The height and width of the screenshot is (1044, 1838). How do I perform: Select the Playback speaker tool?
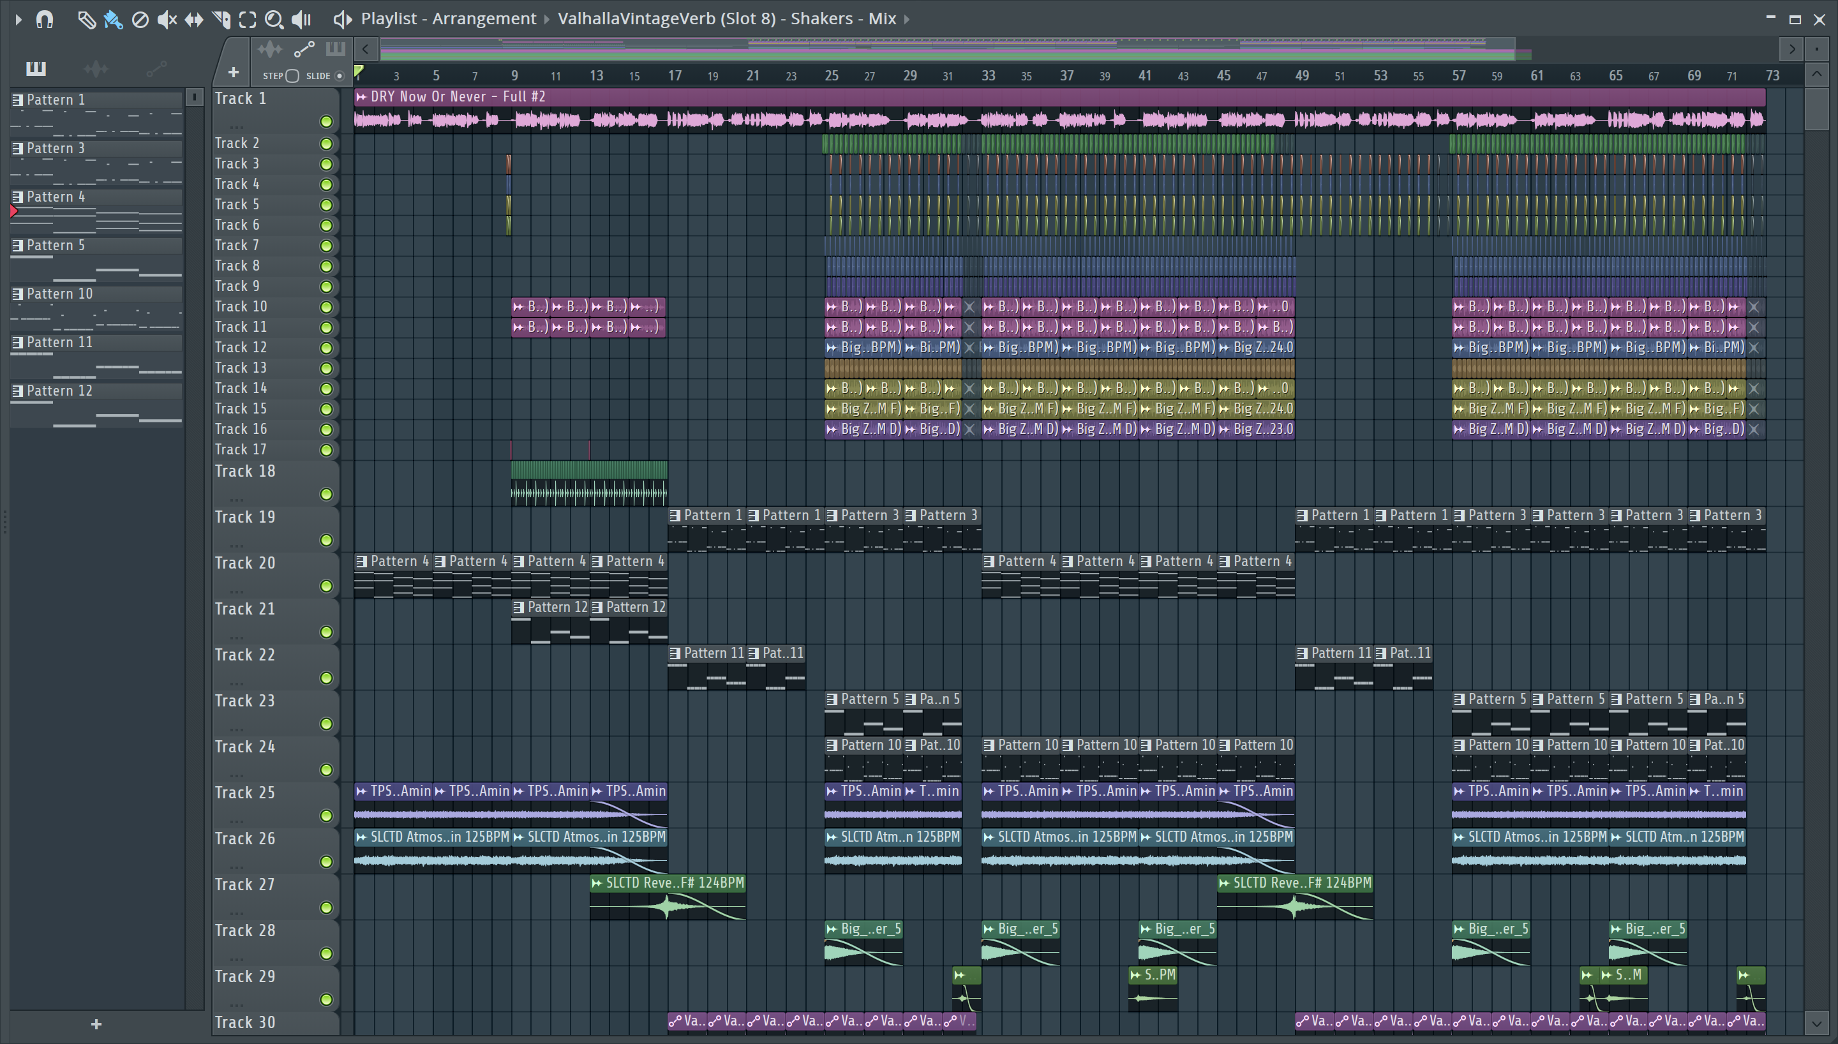(x=301, y=19)
